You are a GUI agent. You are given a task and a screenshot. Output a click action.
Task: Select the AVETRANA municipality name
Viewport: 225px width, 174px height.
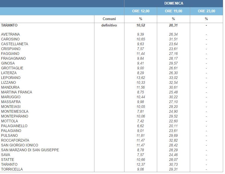10,35
